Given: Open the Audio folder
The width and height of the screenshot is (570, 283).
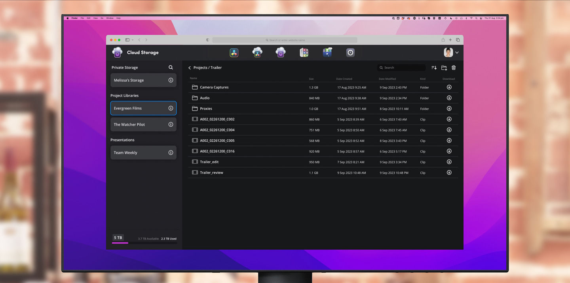Looking at the screenshot, I should click(205, 98).
